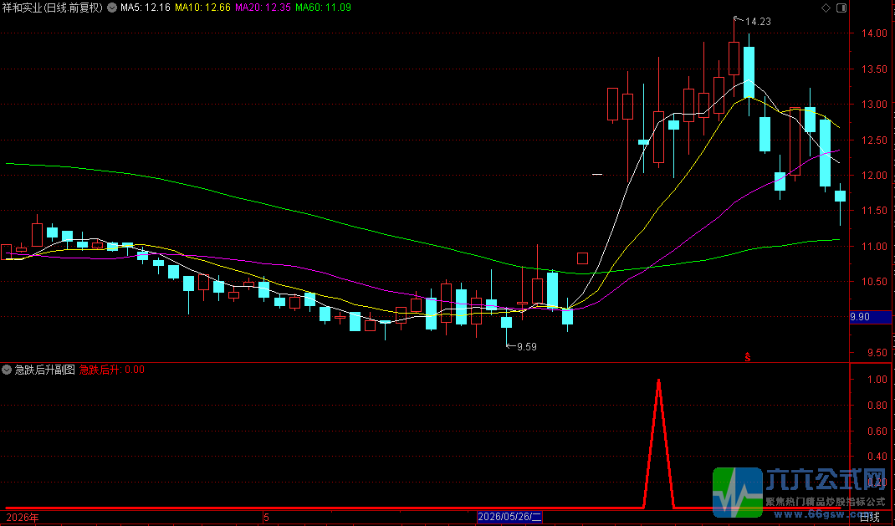Select the MA5: 12.16 label
The image size is (895, 526).
coord(145,8)
